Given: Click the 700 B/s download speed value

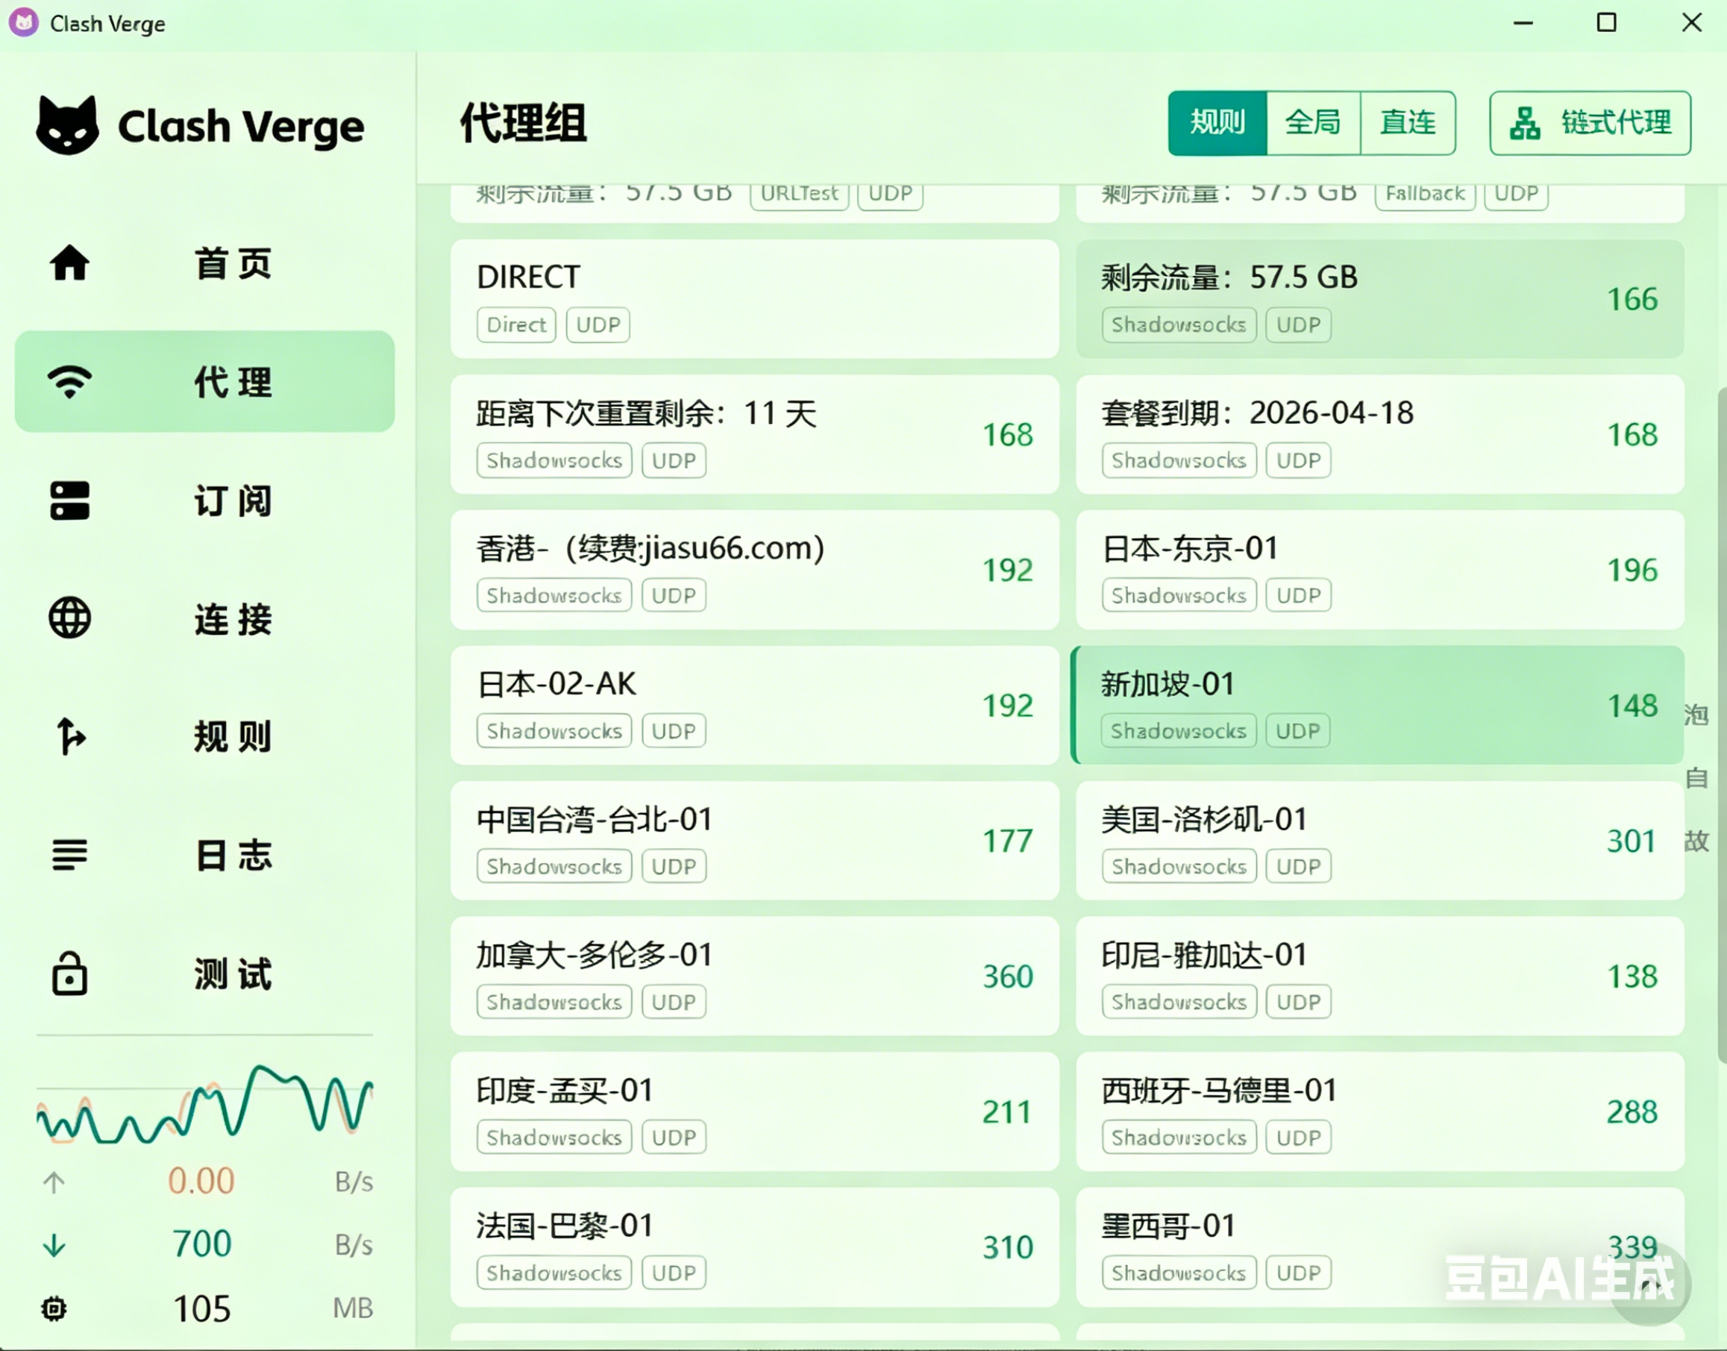Looking at the screenshot, I should click(201, 1244).
